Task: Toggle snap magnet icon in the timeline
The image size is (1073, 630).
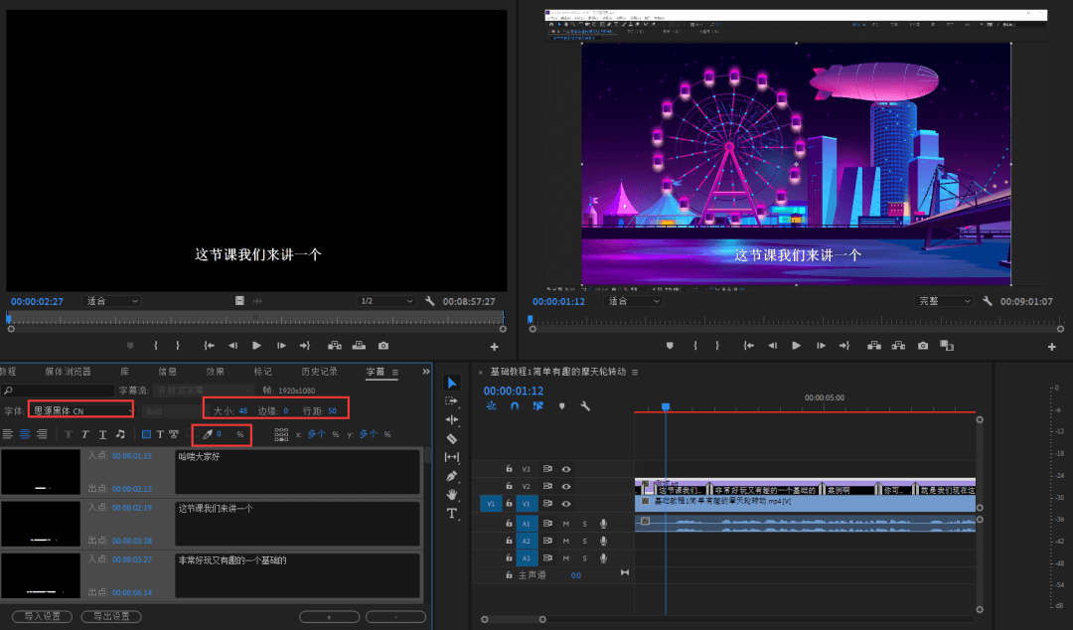Action: [515, 406]
